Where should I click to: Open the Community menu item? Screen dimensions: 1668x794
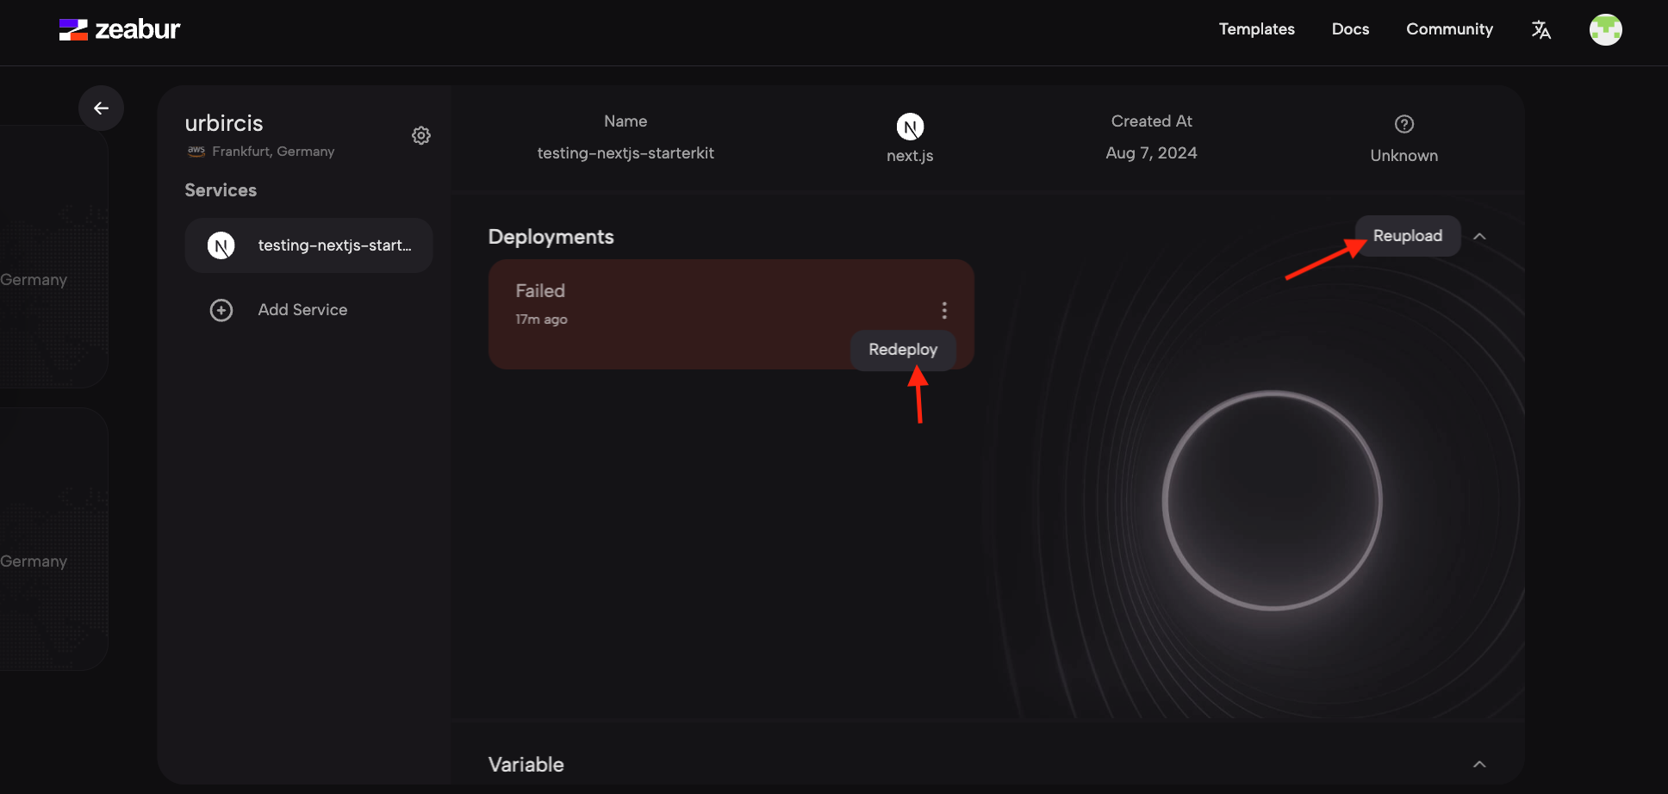point(1449,29)
